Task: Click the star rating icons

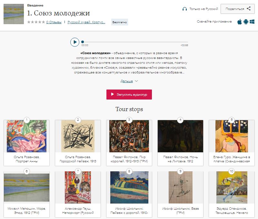Action: [36, 22]
